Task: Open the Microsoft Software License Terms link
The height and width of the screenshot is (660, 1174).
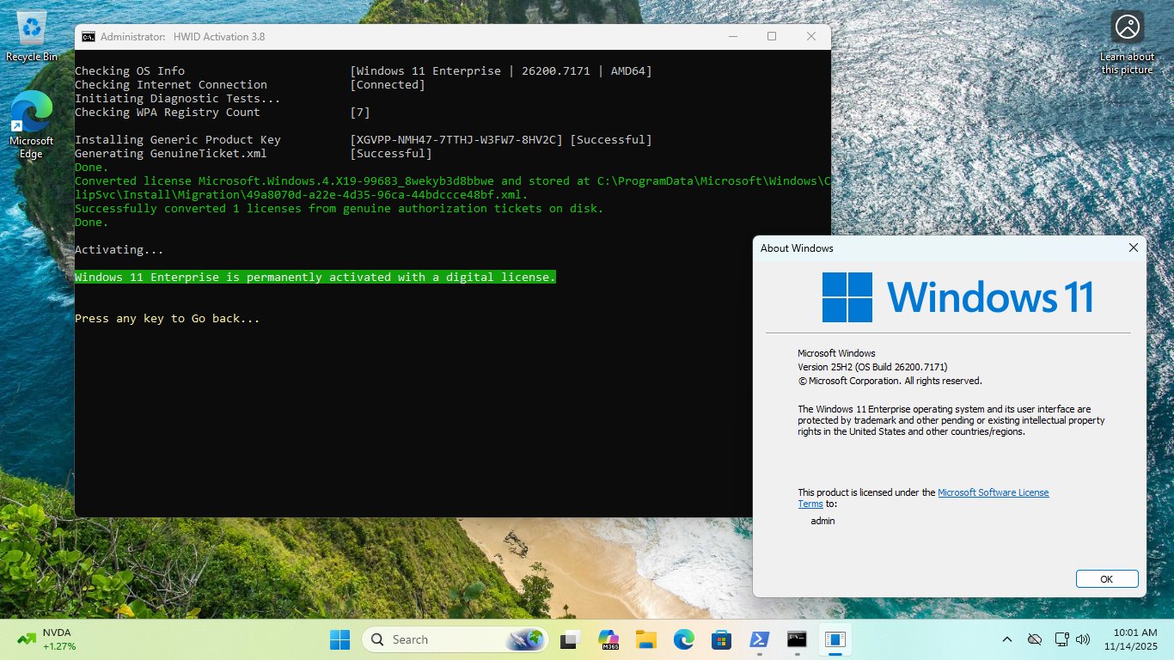Action: tap(993, 492)
